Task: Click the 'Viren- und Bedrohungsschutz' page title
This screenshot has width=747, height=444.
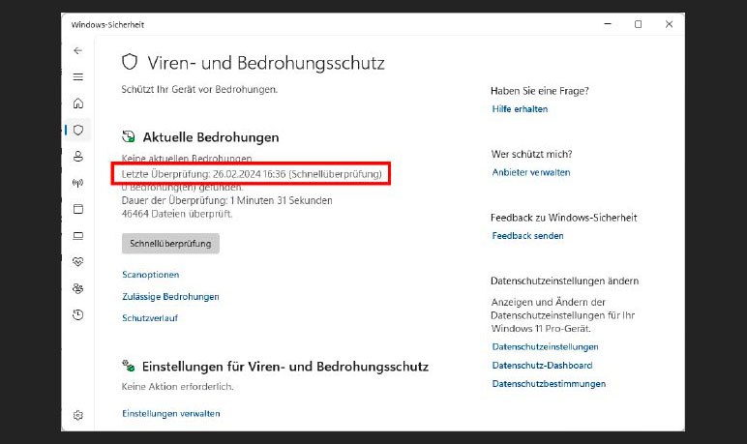Action: pyautogui.click(x=266, y=63)
